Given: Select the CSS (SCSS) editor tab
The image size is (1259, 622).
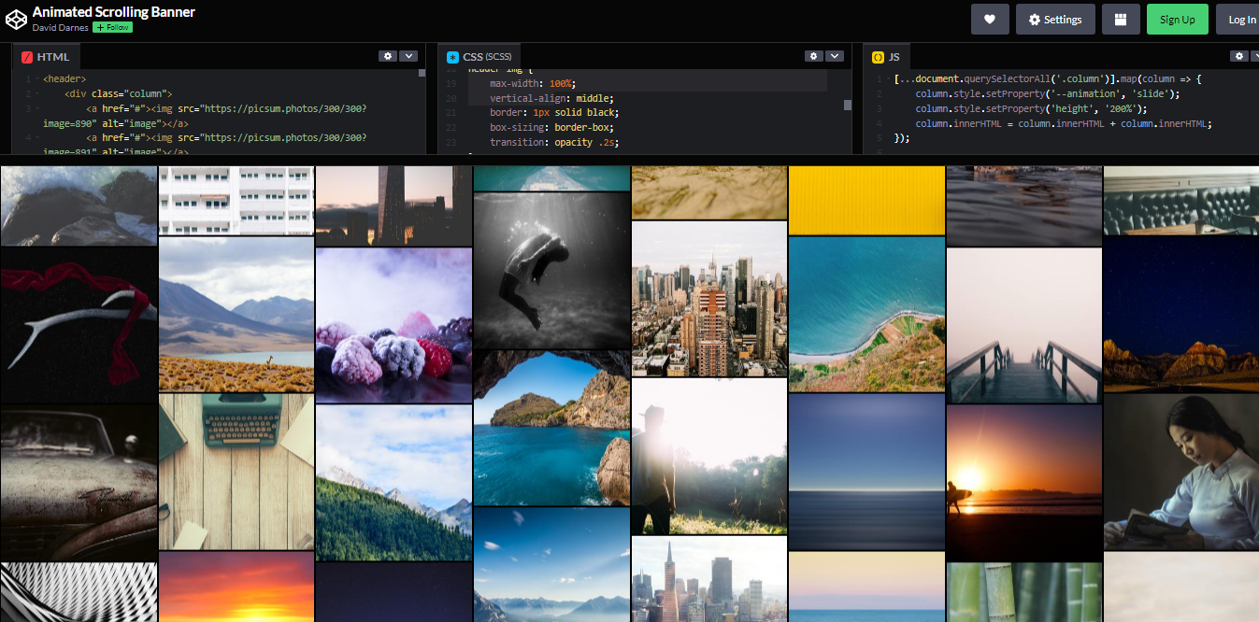Looking at the screenshot, I should coord(486,57).
